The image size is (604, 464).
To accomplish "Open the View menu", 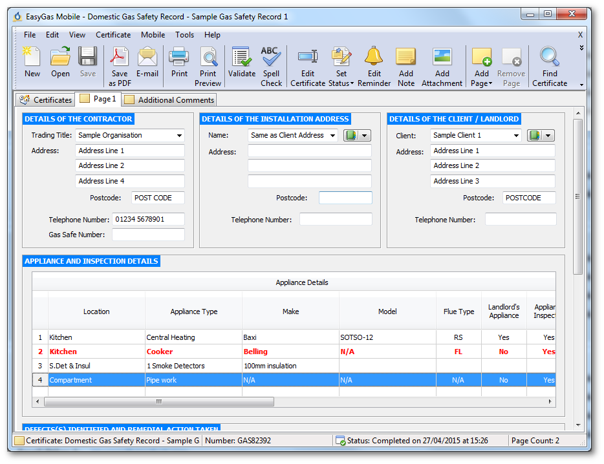I will (77, 35).
